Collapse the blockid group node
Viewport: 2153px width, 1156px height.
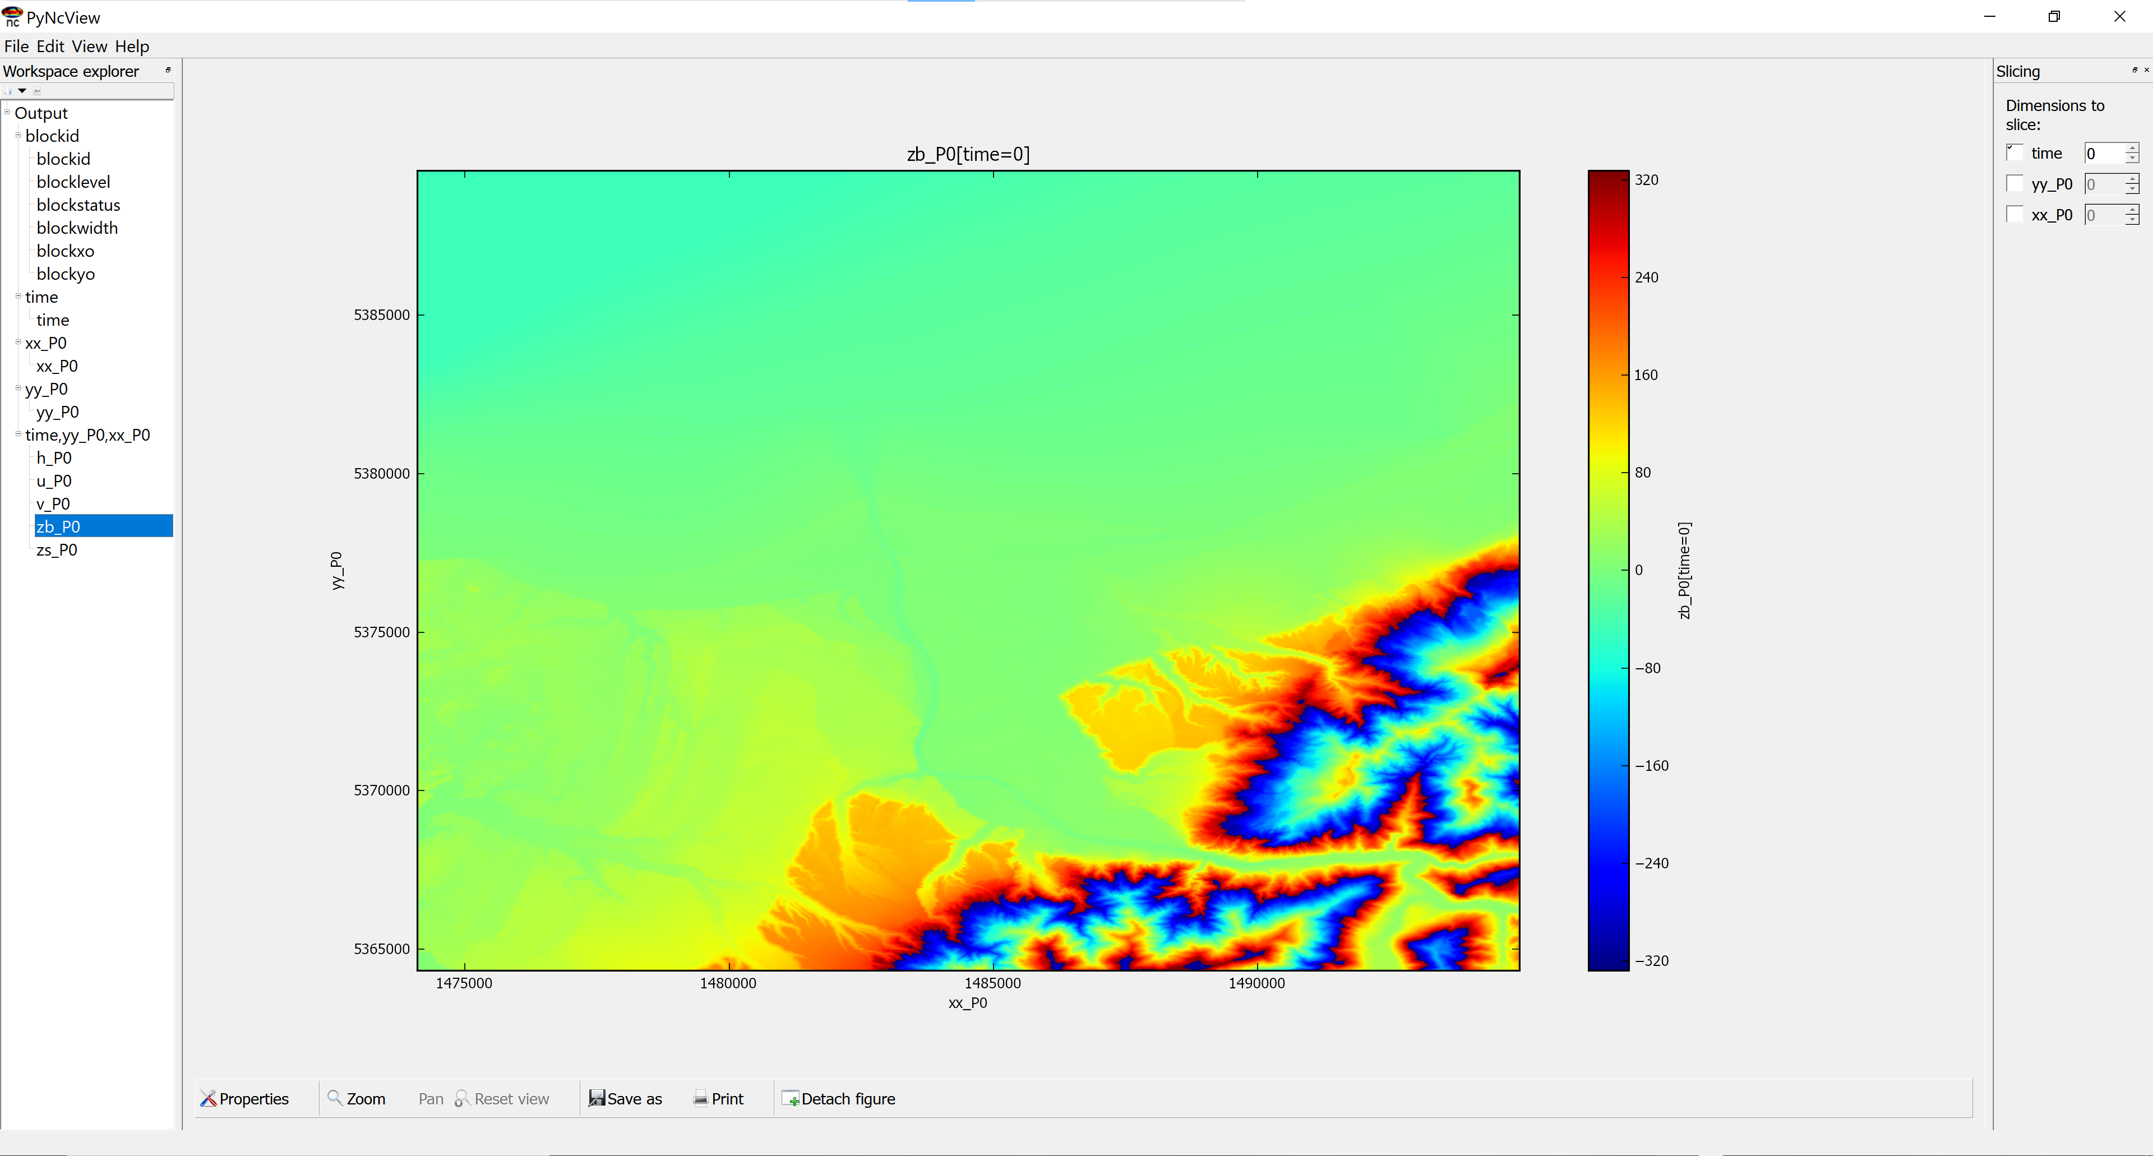(19, 135)
